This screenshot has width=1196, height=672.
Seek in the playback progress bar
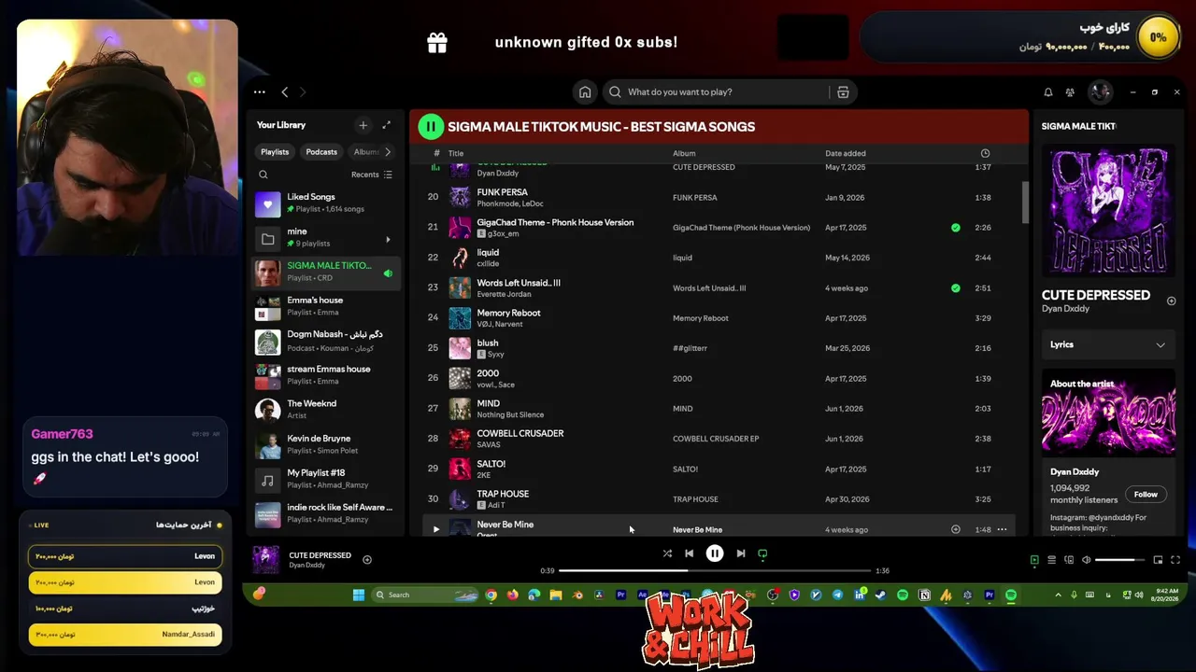(x=715, y=570)
